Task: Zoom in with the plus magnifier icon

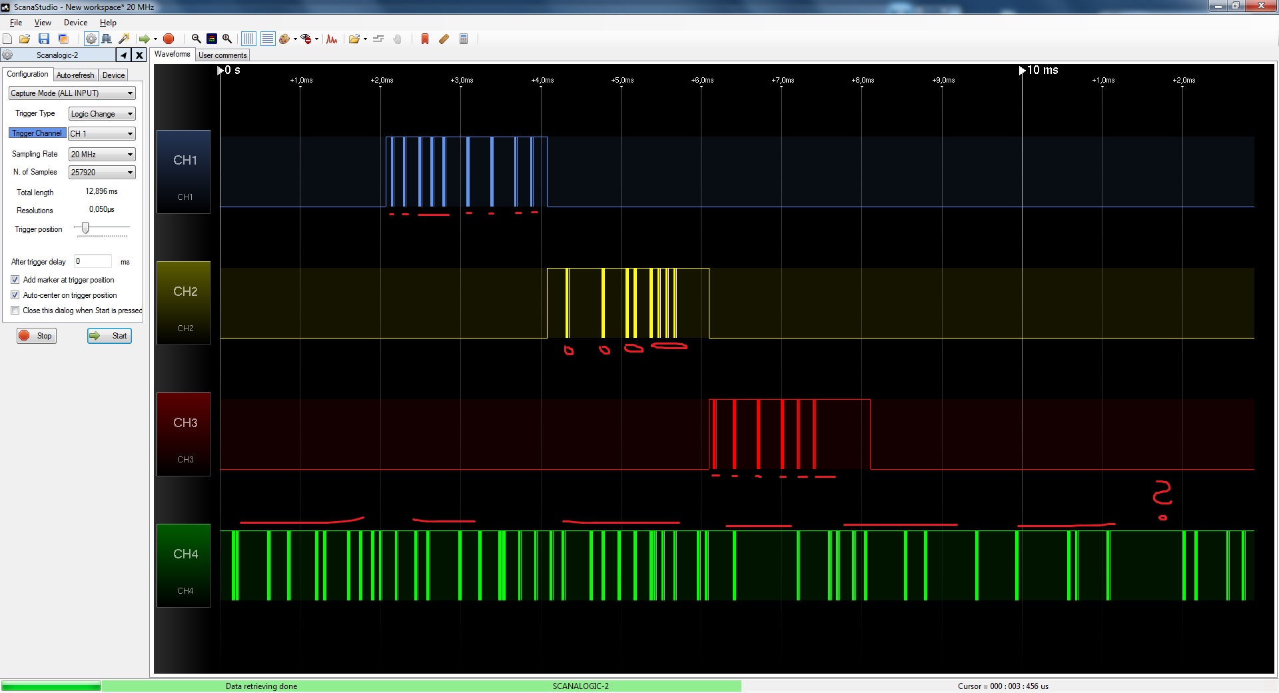Action: [227, 39]
